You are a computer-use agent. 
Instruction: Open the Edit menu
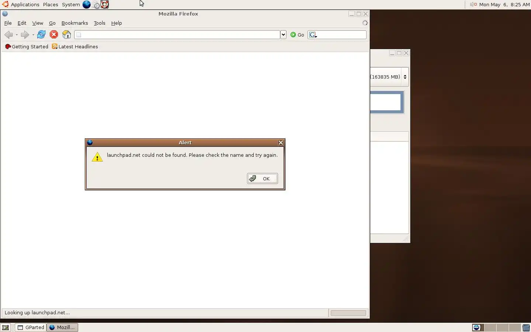(x=22, y=23)
